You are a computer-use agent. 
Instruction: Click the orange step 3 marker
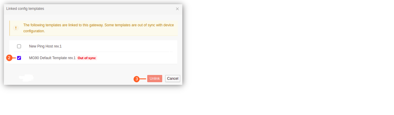tap(136, 79)
